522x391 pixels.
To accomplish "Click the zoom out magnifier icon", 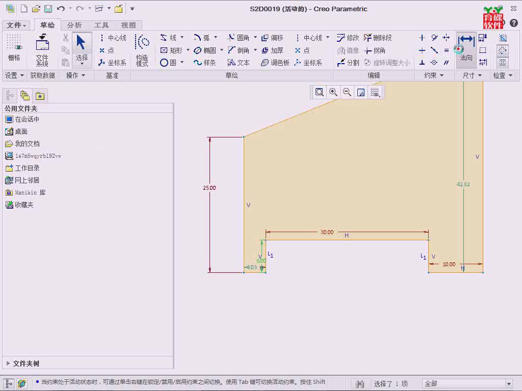I will pos(347,92).
